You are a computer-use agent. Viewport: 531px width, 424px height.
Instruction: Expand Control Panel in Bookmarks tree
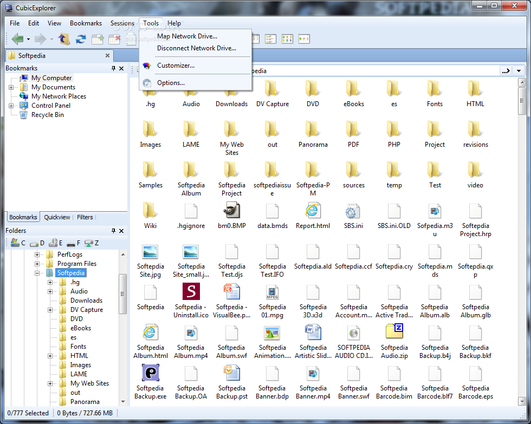coord(11,106)
